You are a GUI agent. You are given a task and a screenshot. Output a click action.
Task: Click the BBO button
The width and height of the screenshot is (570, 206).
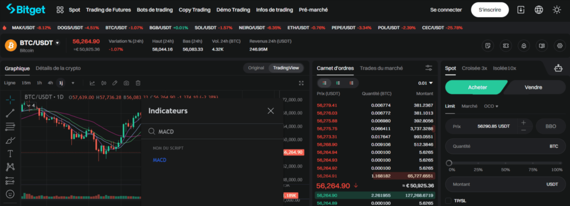[x=551, y=126]
